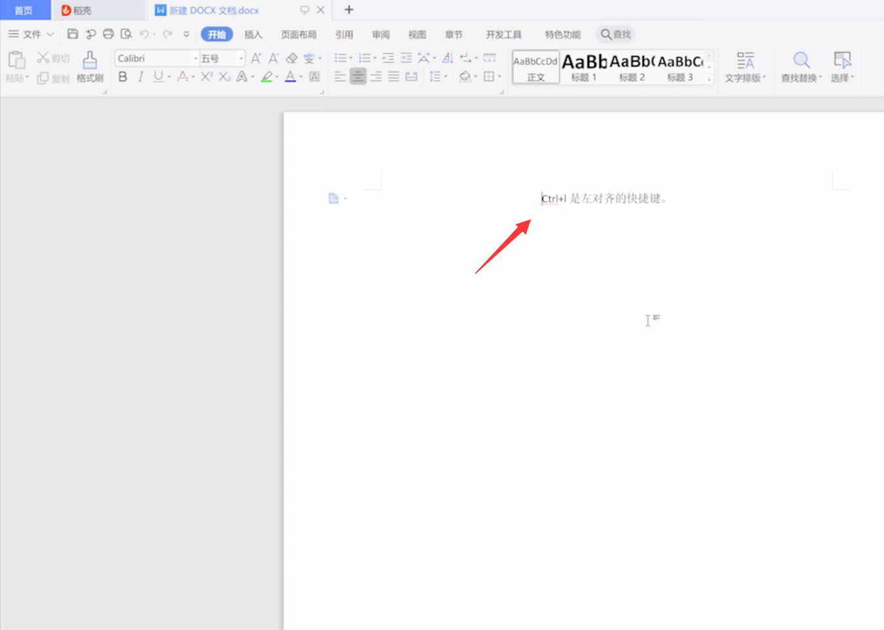Toggle Underline formatting

click(158, 77)
